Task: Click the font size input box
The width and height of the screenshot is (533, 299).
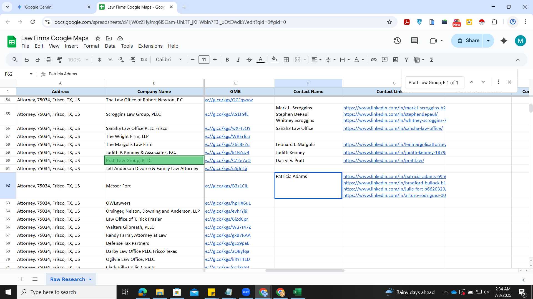Action: tap(204, 60)
